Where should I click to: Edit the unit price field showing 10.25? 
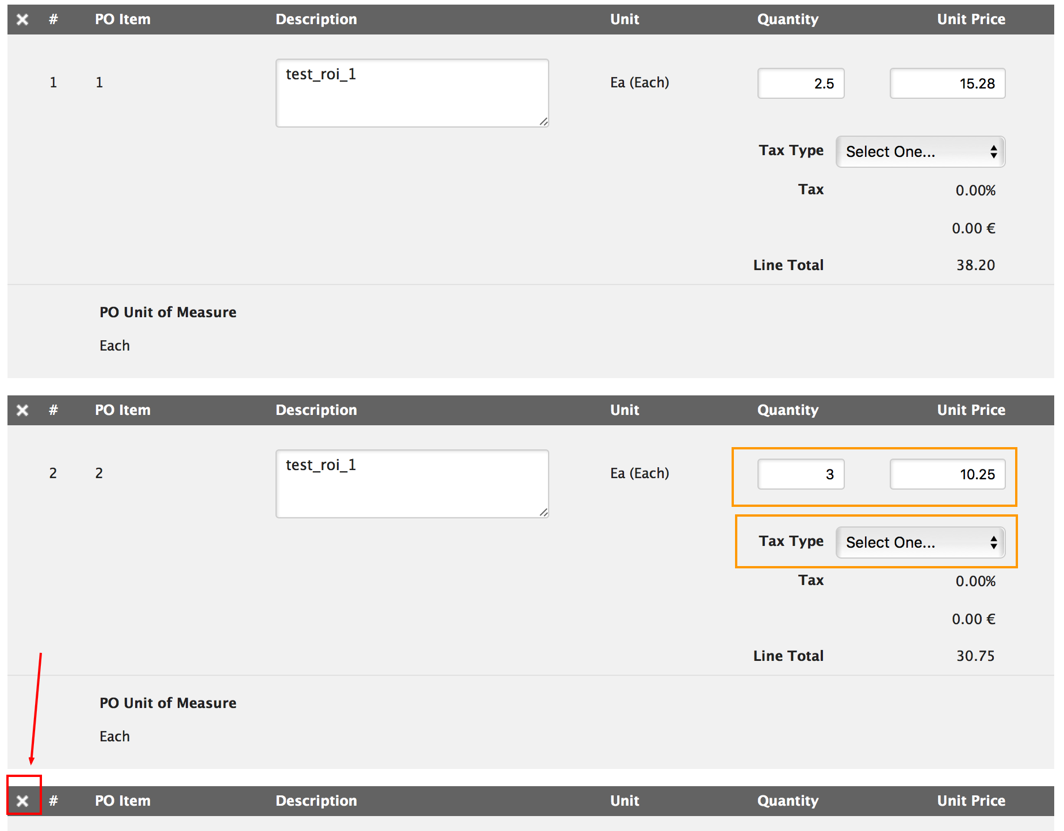coord(948,474)
